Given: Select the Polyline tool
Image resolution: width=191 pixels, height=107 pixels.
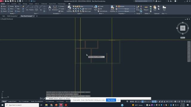Looking at the screenshot, I should point(31,8).
